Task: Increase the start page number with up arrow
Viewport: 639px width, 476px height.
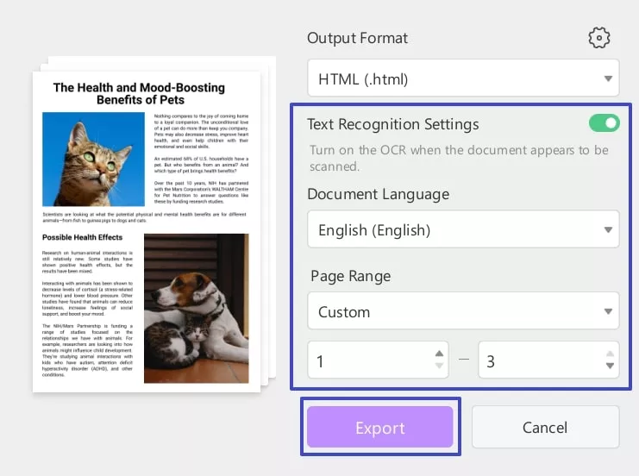Action: [x=439, y=354]
